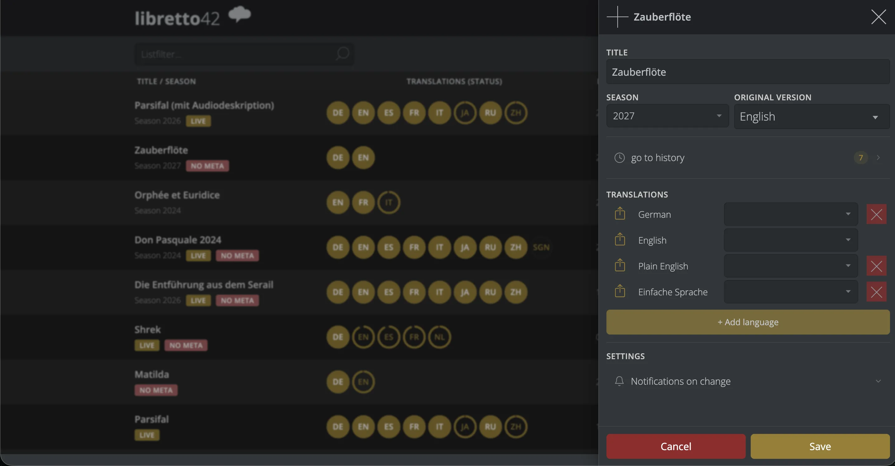895x466 pixels.
Task: Click the libretto42 cloud logo icon
Action: [239, 14]
